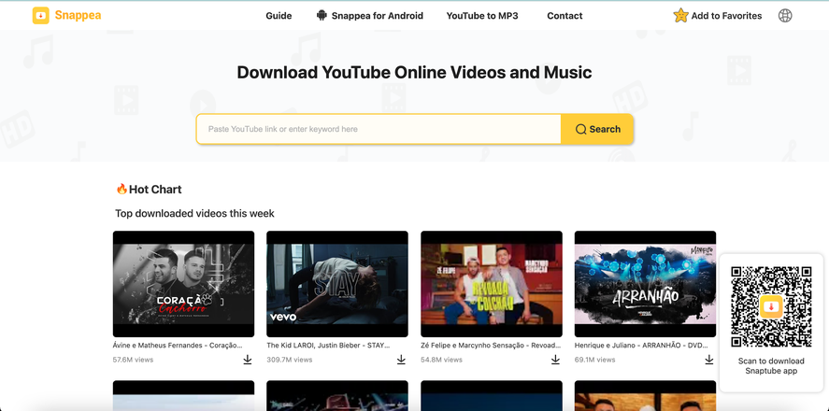Open the YouTube to MP3 page
829x411 pixels.
[x=482, y=16]
